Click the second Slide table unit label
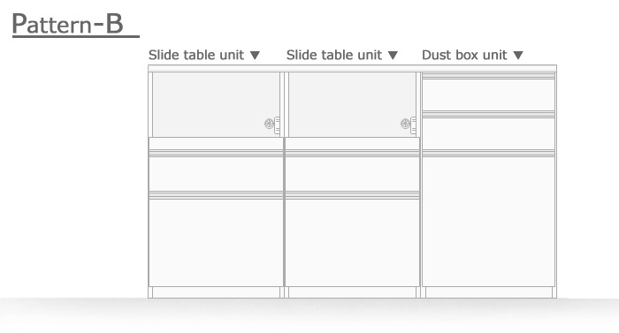Image resolution: width=619 pixels, height=333 pixels. [334, 55]
